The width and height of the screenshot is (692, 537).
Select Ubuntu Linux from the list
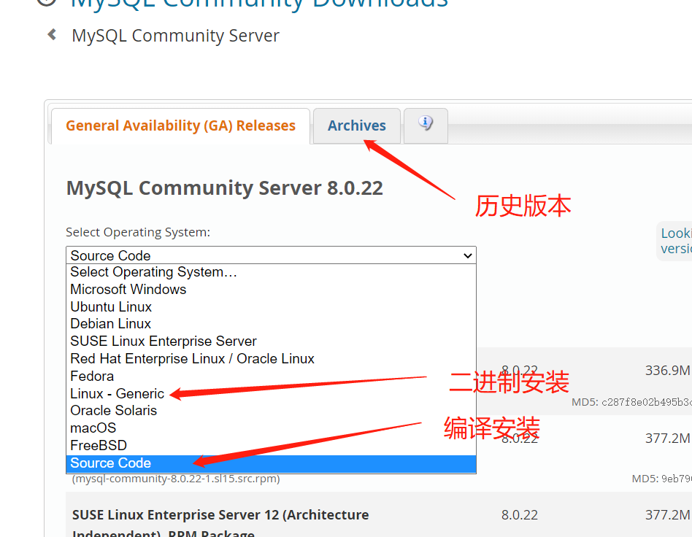click(271, 306)
